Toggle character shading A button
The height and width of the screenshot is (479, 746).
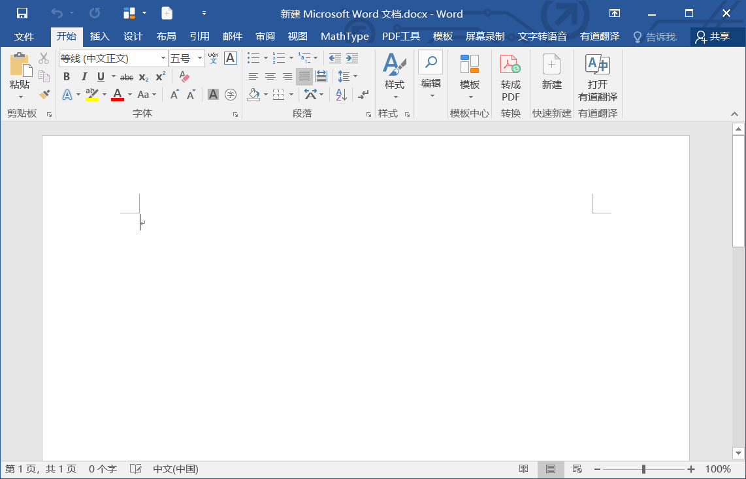[213, 95]
